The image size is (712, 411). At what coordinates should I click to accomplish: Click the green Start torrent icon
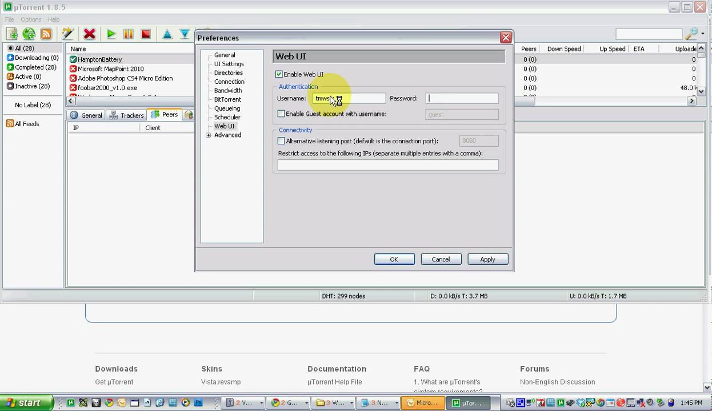pos(111,34)
